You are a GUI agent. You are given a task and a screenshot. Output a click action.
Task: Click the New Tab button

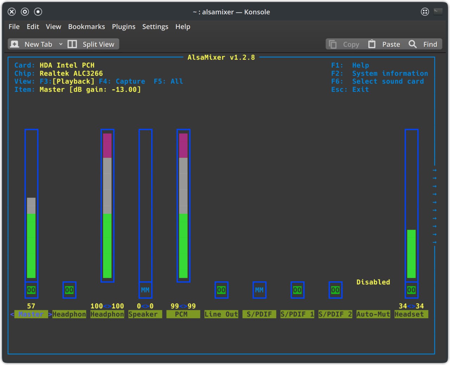[x=32, y=44]
